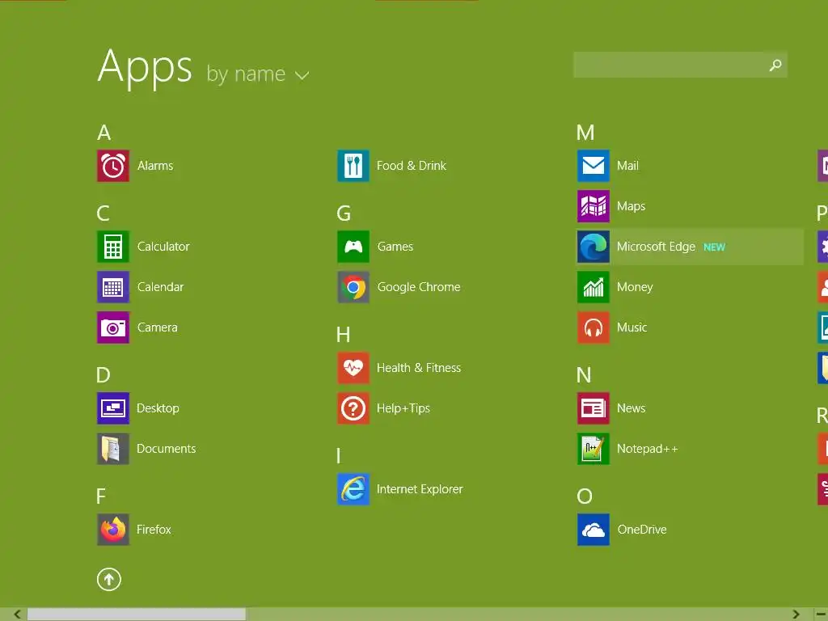Launch Calculator from its green icon

(x=113, y=247)
